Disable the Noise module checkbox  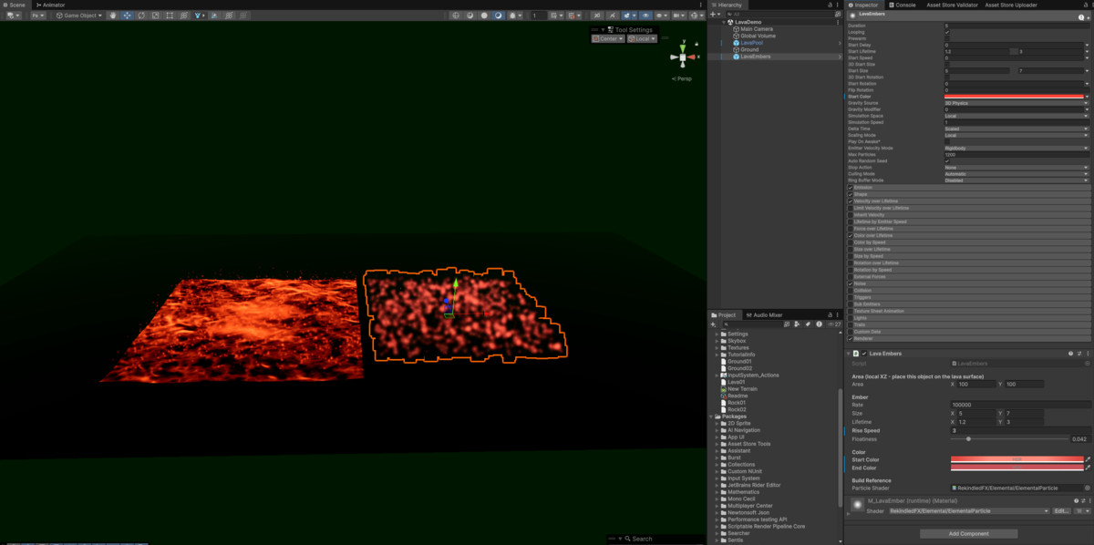(x=851, y=283)
